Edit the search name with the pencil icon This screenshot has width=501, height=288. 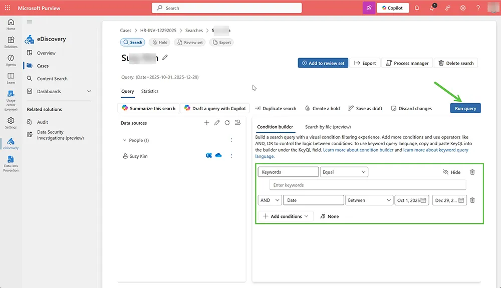click(165, 58)
